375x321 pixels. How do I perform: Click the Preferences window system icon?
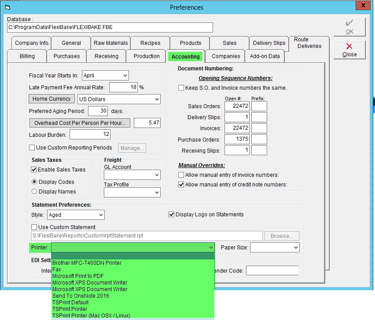7,7
